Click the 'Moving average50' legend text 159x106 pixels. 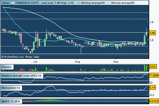tap(123, 3)
